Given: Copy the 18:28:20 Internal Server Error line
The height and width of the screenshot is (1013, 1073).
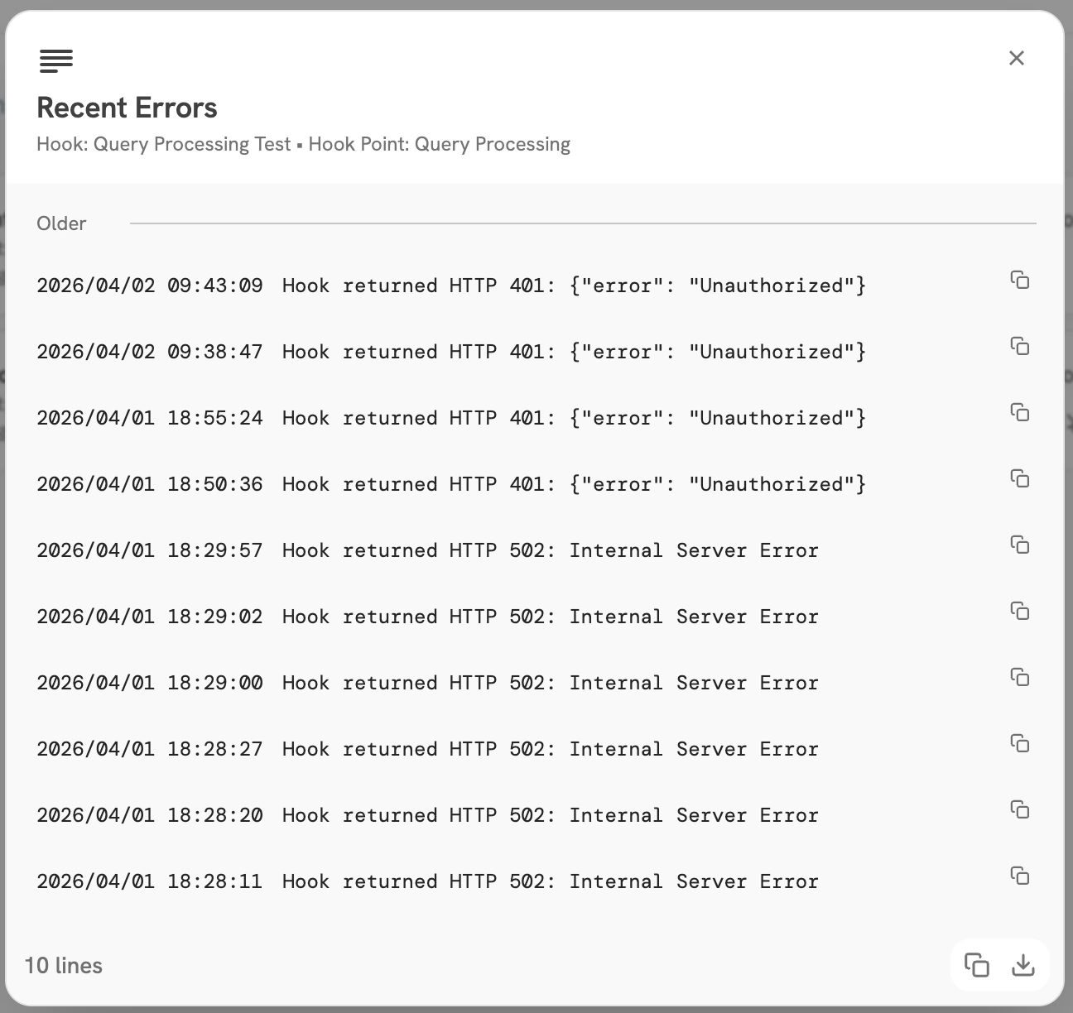Looking at the screenshot, I should click(x=1020, y=810).
